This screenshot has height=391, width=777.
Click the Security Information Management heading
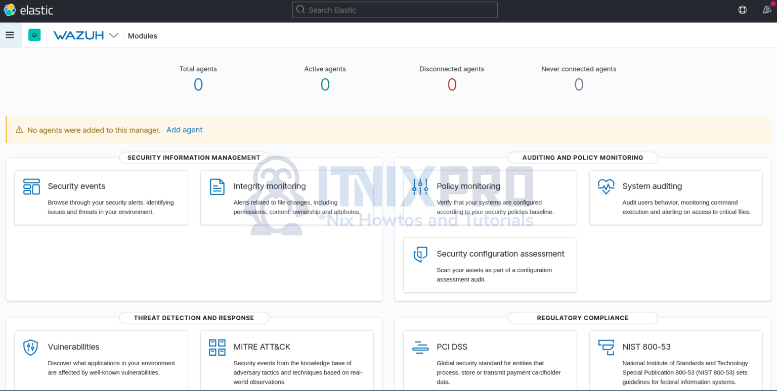coord(194,158)
